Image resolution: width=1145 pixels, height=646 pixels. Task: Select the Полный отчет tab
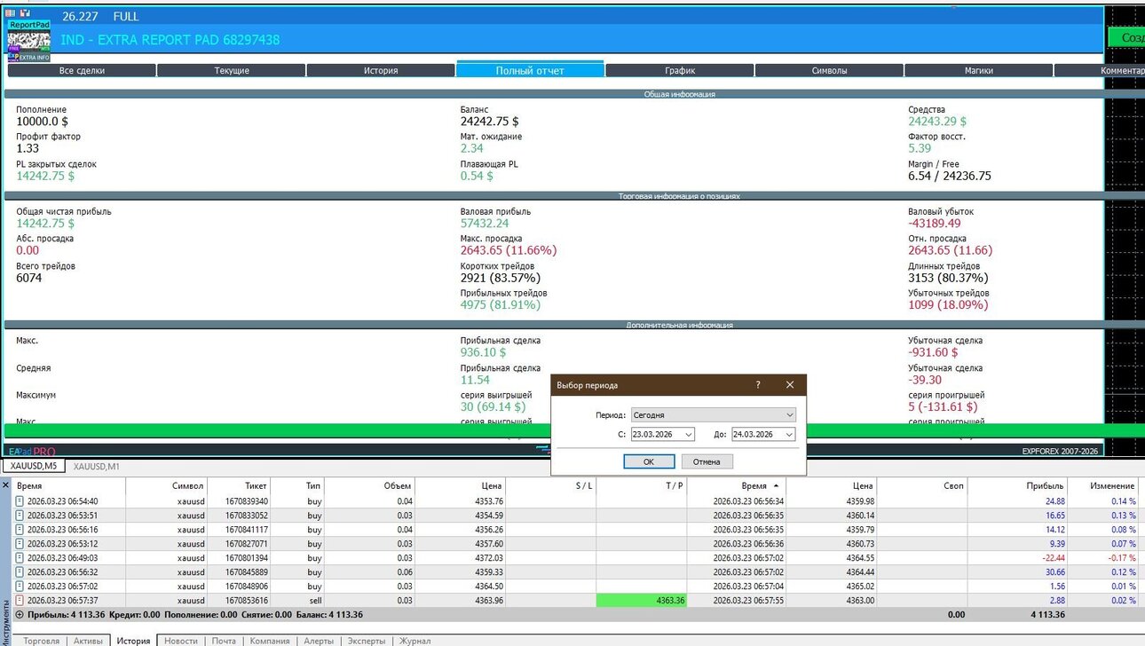click(x=530, y=70)
